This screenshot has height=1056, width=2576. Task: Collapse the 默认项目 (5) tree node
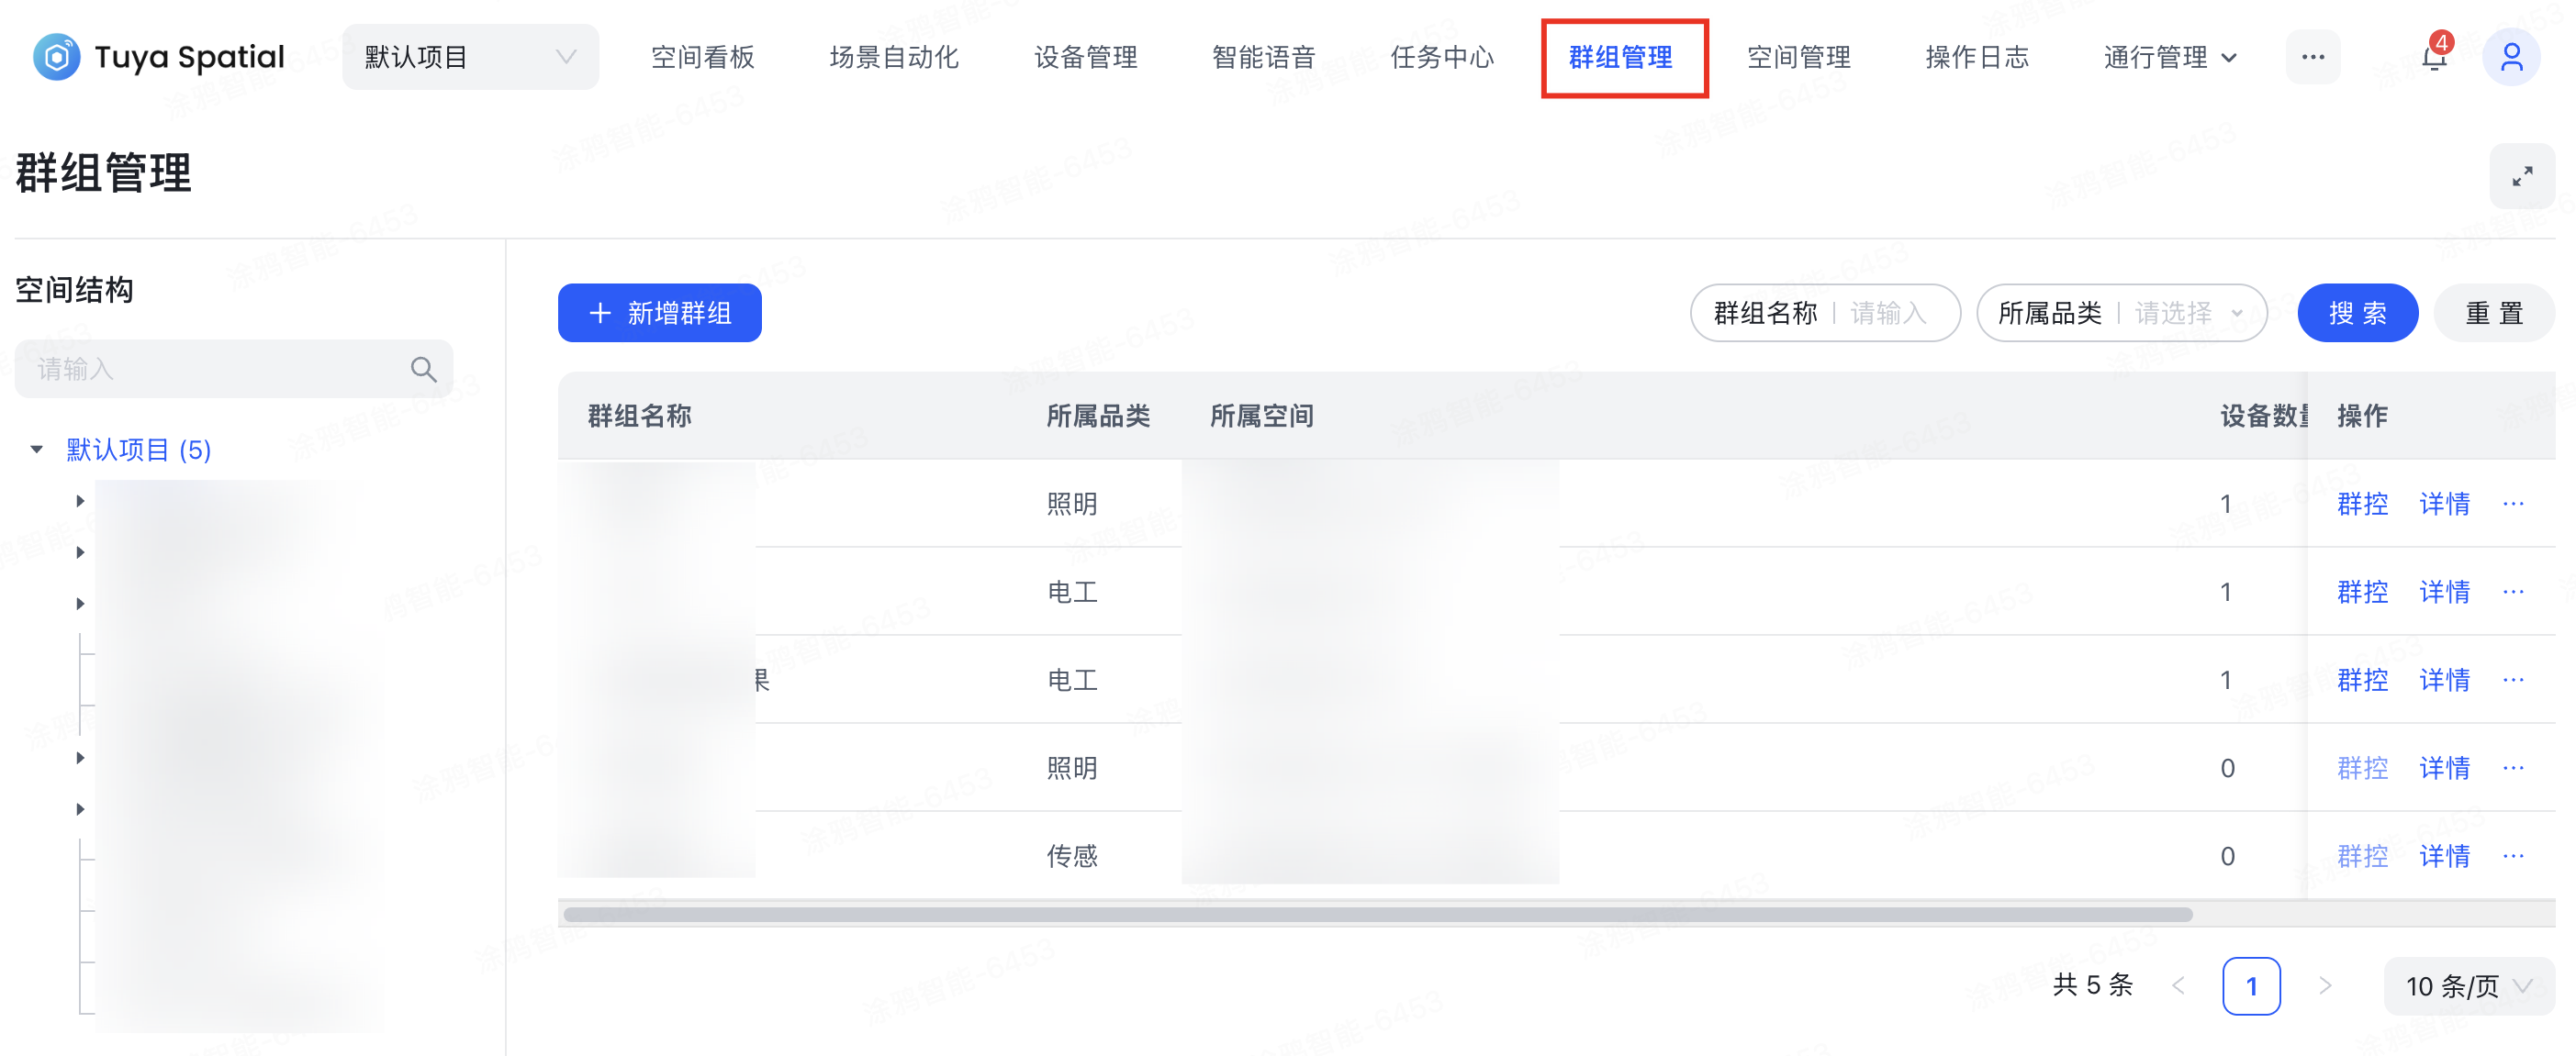pyautogui.click(x=37, y=450)
